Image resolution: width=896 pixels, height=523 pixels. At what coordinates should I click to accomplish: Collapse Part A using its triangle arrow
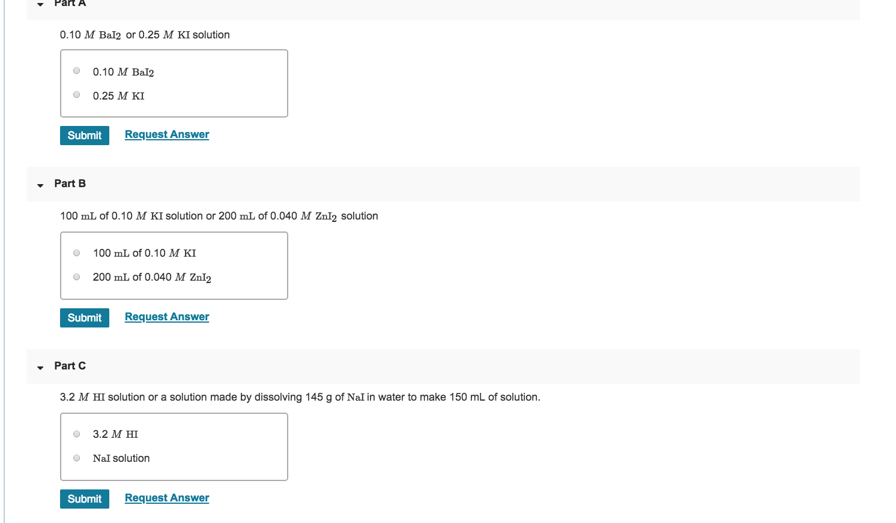[x=40, y=4]
